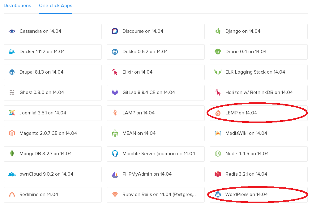Click the PHPMyAdmin sailboat icon
Image resolution: width=312 pixels, height=205 pixels.
point(115,174)
